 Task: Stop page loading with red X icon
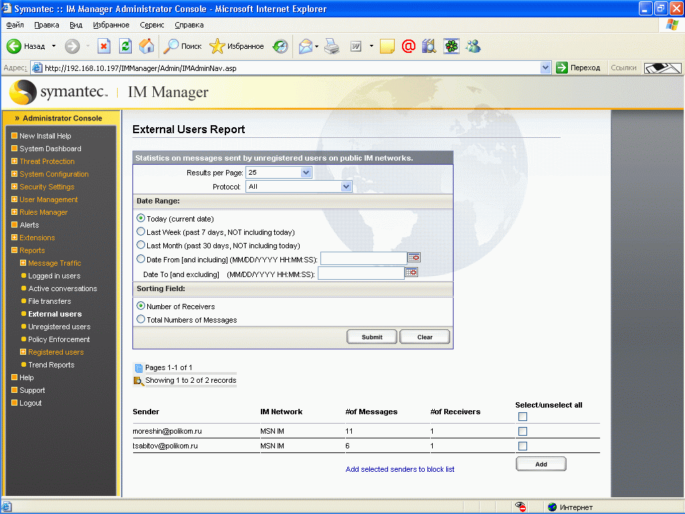(x=104, y=46)
